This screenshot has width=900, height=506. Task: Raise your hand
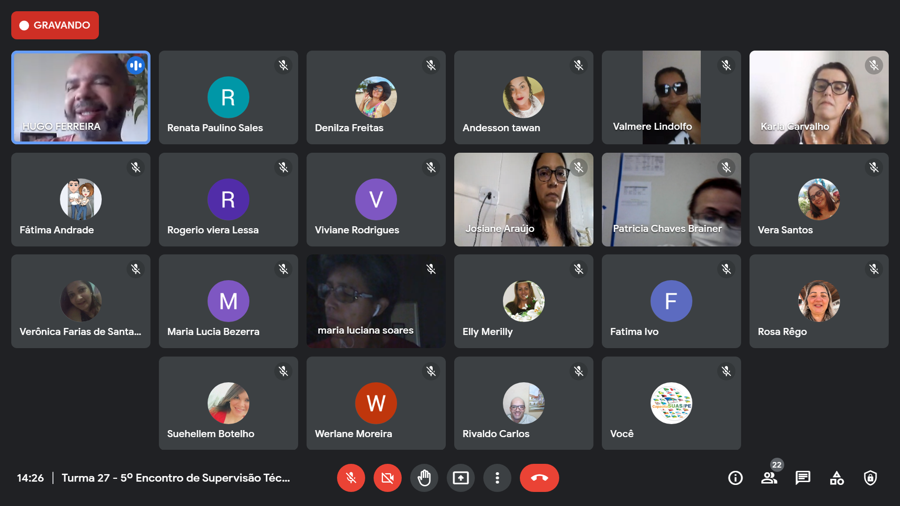[424, 478]
